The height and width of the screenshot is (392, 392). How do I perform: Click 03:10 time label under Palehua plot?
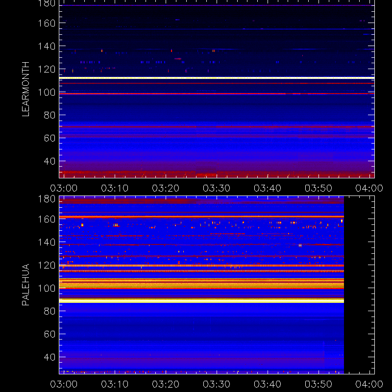115,384
